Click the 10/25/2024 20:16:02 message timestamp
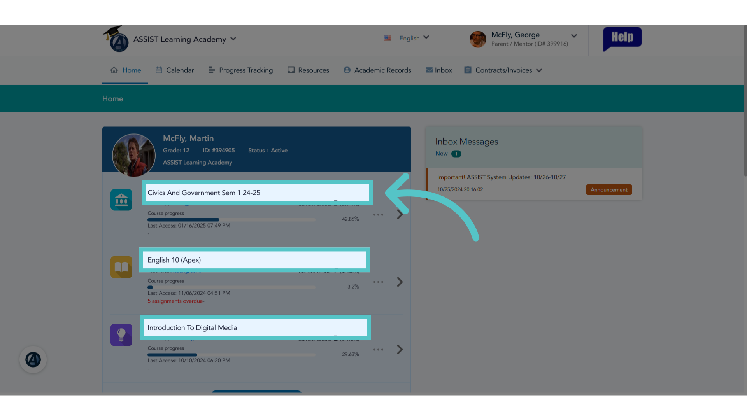Screen dimensions: 747x420 pos(460,189)
